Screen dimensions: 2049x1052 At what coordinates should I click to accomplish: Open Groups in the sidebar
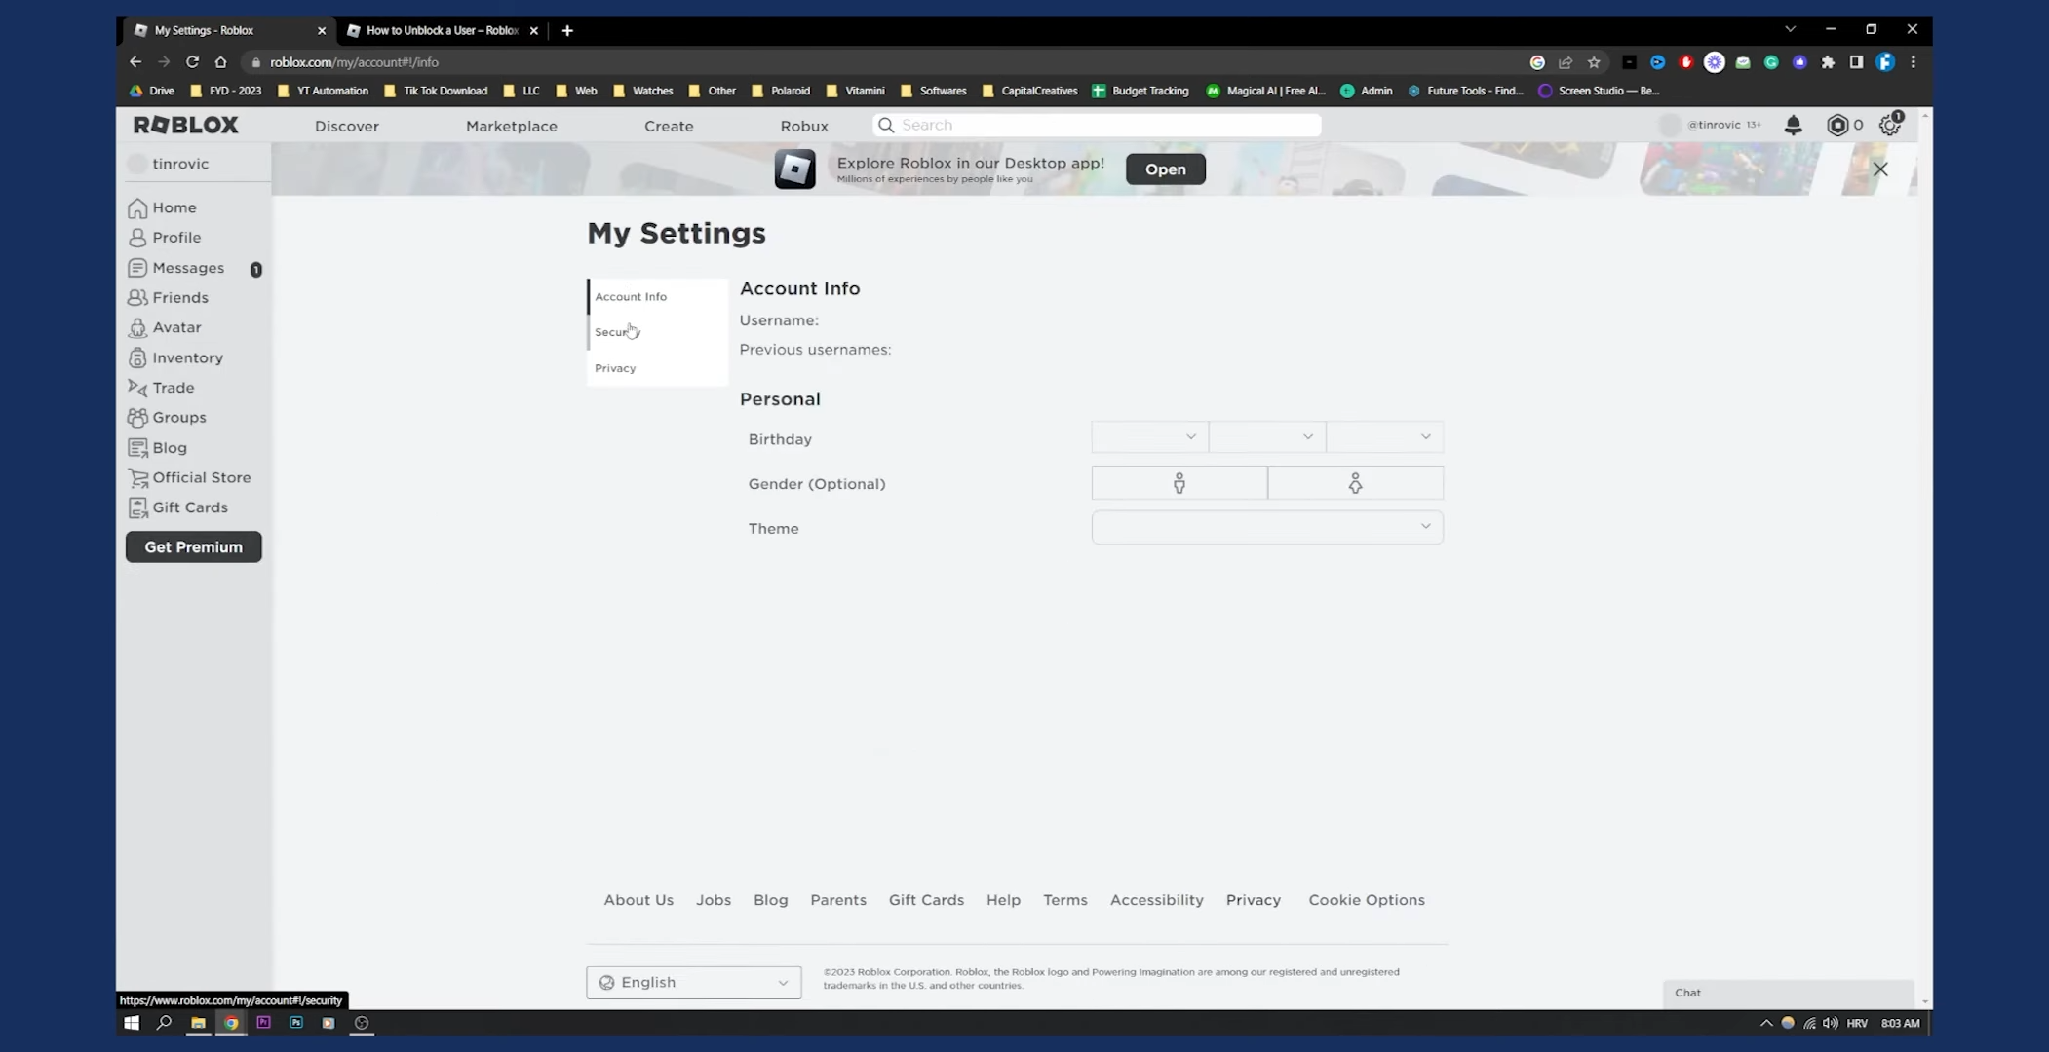pyautogui.click(x=178, y=417)
